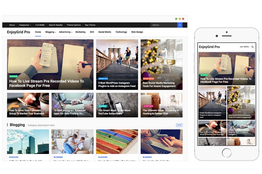
Task: Click the search magnifier icon in the top bar
Action: coord(180,25)
